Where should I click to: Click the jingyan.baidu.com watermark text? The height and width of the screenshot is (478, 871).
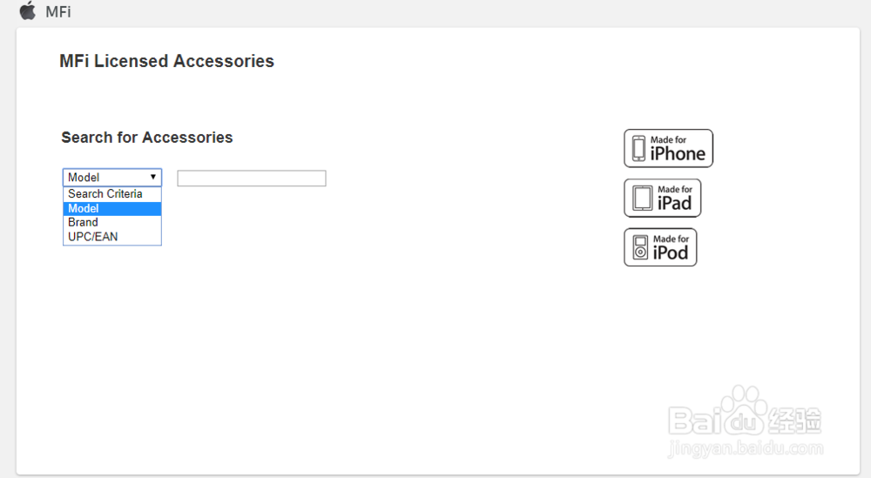tap(746, 448)
